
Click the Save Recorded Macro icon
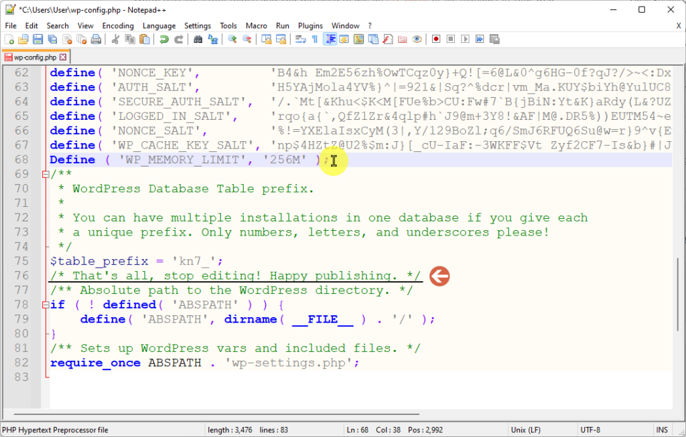(x=494, y=39)
